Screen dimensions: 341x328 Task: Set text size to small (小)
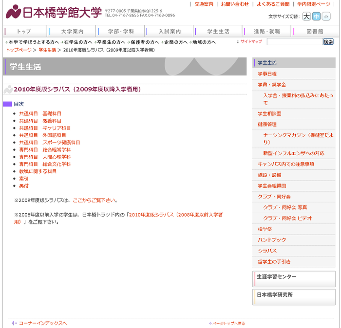[326, 17]
